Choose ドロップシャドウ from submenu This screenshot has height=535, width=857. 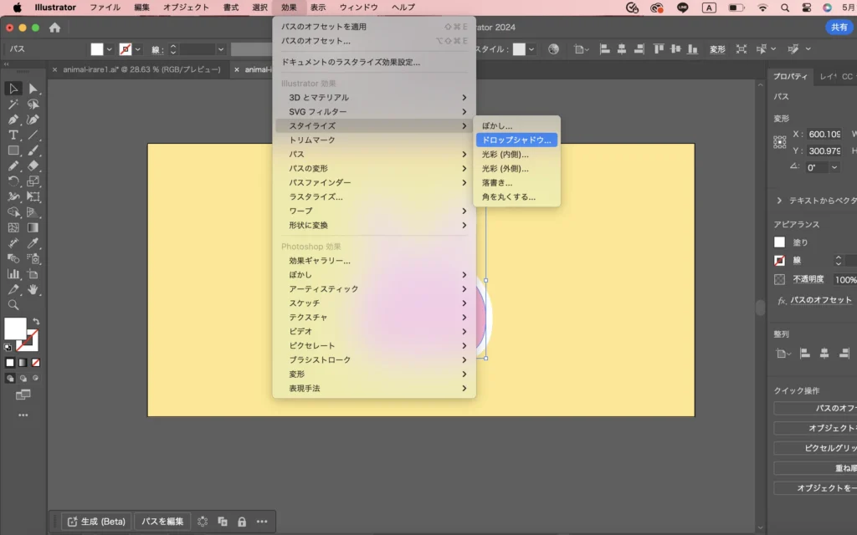click(x=516, y=140)
